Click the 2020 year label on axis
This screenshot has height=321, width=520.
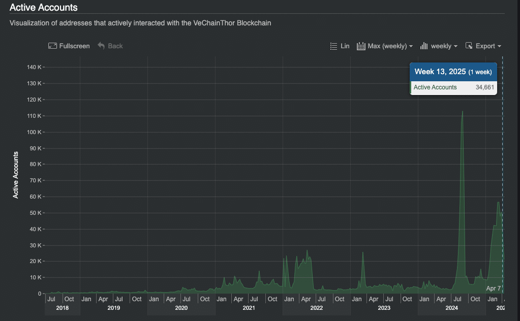(181, 308)
